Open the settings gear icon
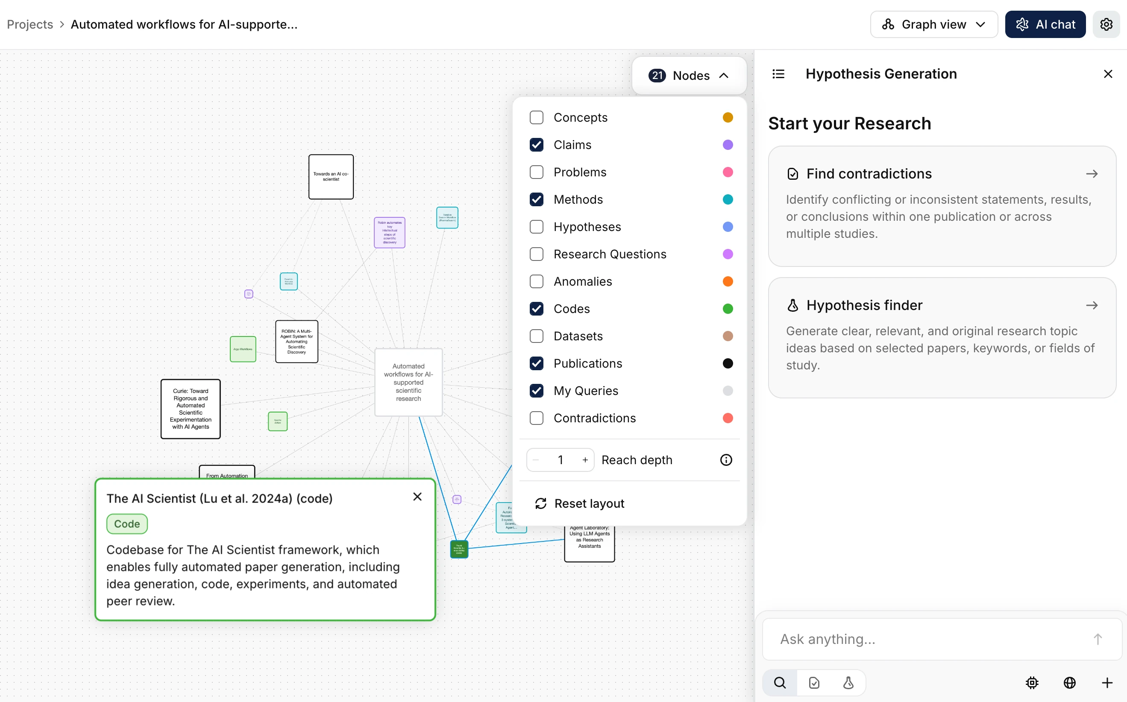 tap(1106, 24)
